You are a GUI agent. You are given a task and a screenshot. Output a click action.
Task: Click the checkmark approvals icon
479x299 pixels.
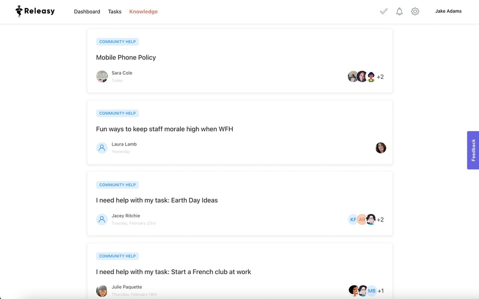[x=383, y=10]
